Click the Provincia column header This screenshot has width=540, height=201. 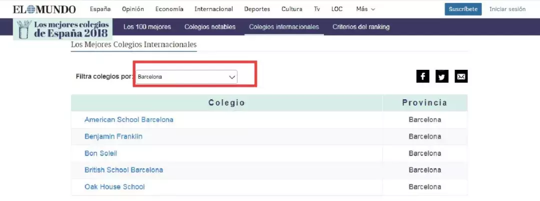pyautogui.click(x=425, y=103)
